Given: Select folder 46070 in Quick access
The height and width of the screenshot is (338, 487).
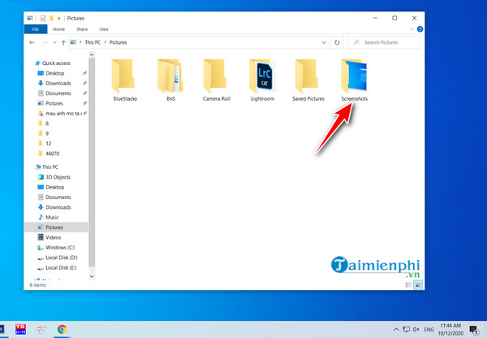Looking at the screenshot, I should [x=52, y=154].
